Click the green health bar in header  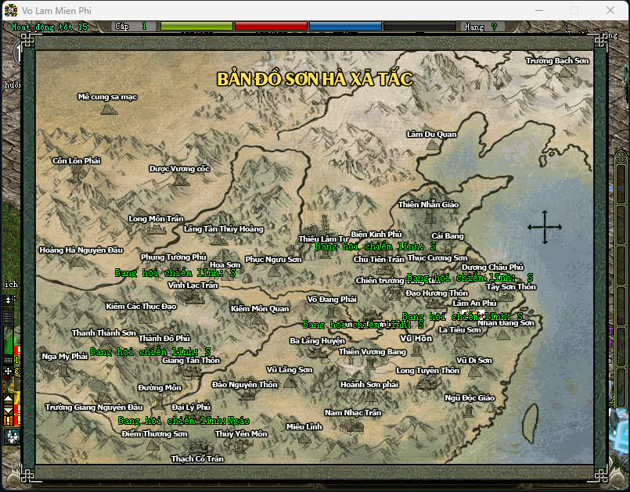(196, 26)
